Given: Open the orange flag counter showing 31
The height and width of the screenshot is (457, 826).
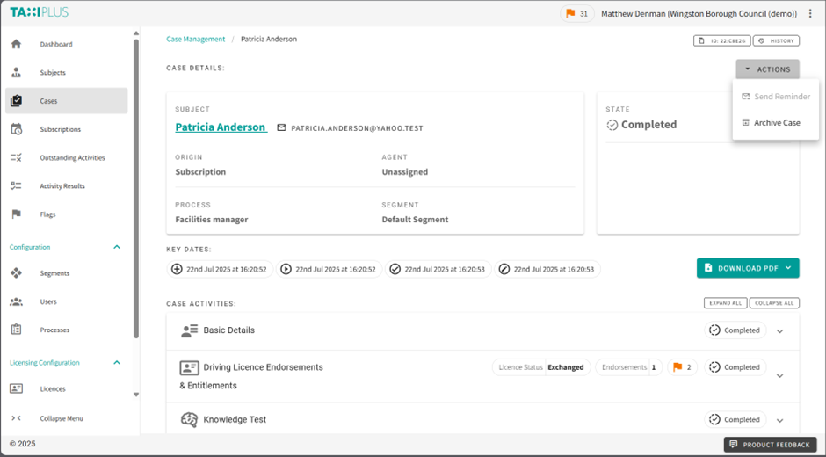Looking at the screenshot, I should 577,14.
